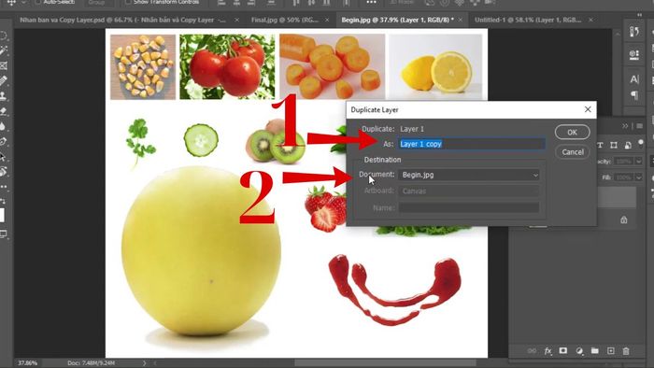Open the Document destination dropdown
654x368 pixels.
[469, 175]
